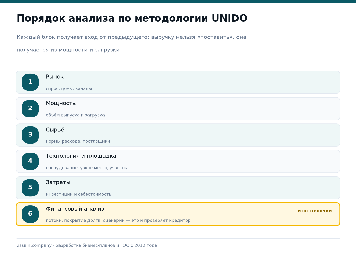Select the number 4 badge beside Технология и площадка

click(30, 162)
